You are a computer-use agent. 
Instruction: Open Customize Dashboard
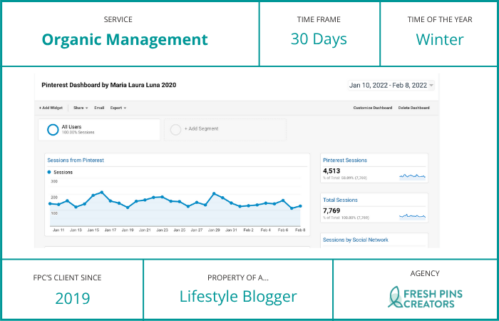tap(373, 108)
